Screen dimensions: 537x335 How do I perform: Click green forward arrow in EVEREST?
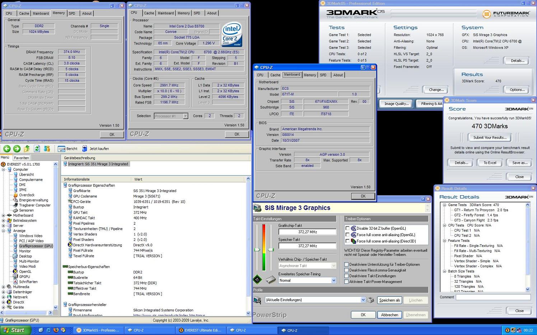[17, 149]
